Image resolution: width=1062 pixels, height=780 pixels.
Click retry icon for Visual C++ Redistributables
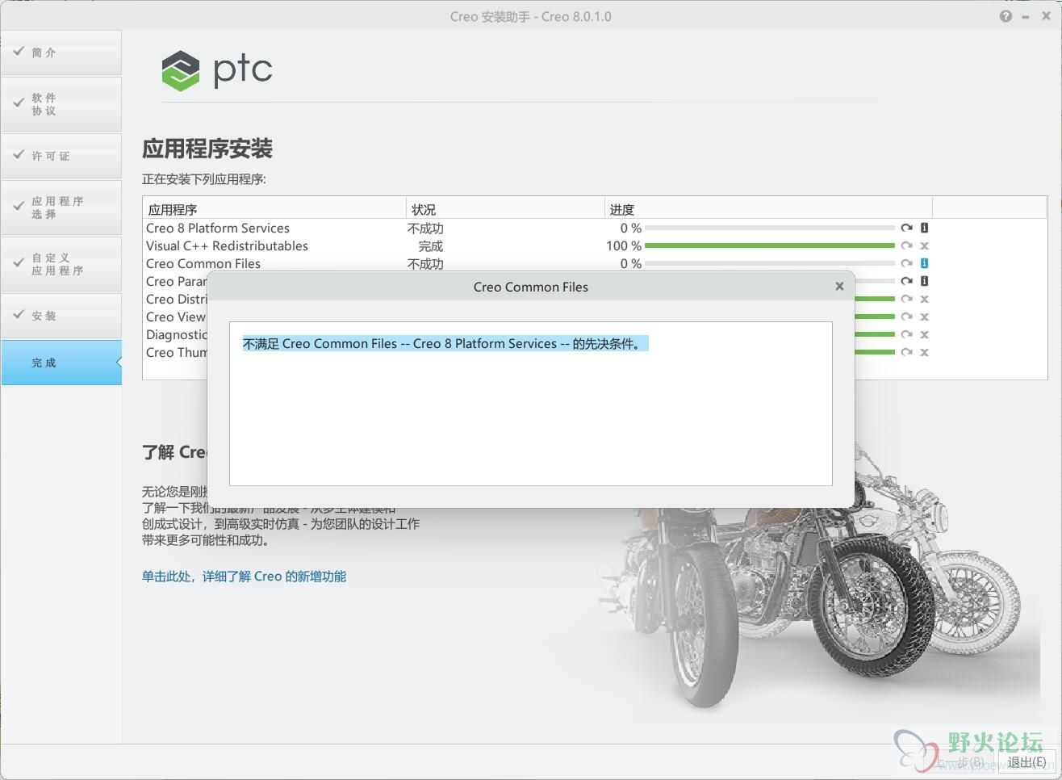[x=906, y=245]
